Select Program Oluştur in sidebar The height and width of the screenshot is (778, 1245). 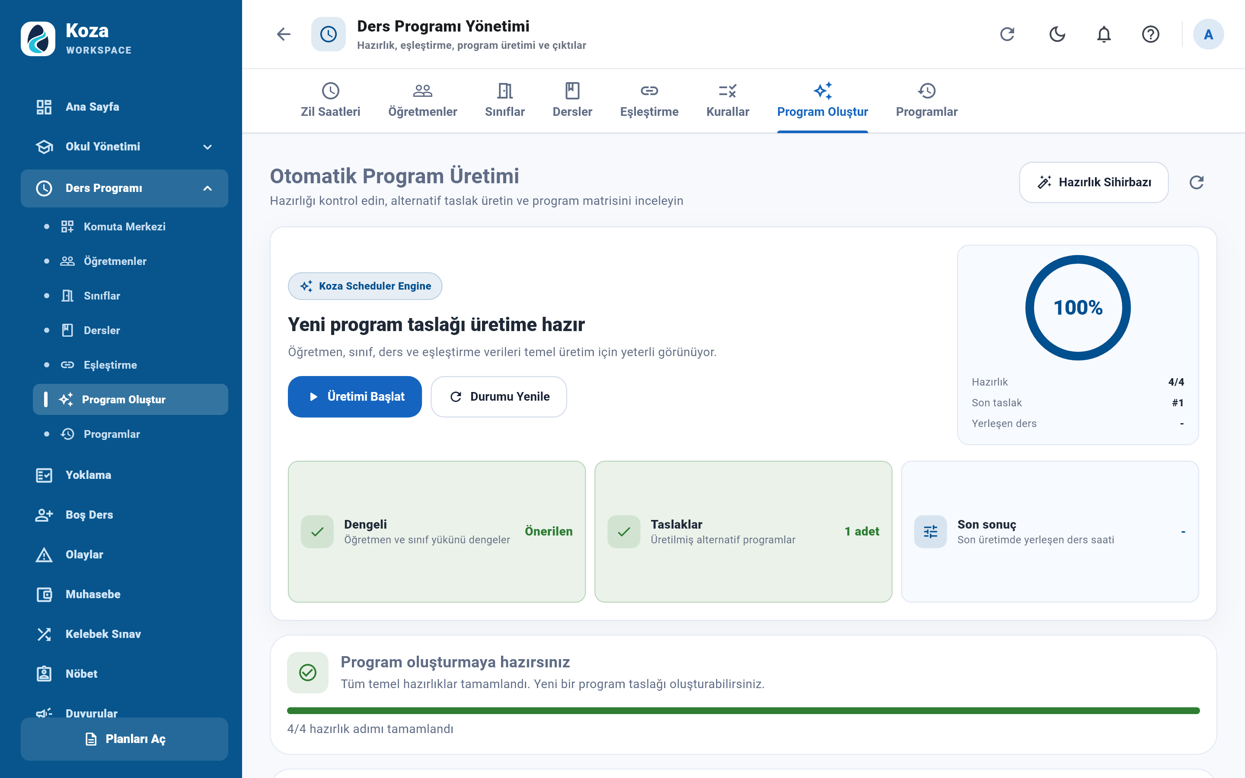pyautogui.click(x=130, y=399)
